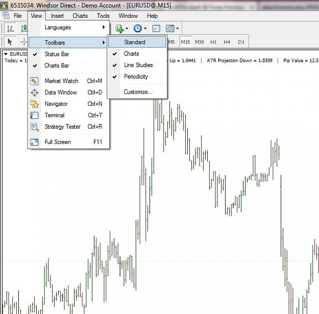The width and height of the screenshot is (319, 314).
Task: Select the green Candlesticks chart icon
Action: click(x=24, y=28)
